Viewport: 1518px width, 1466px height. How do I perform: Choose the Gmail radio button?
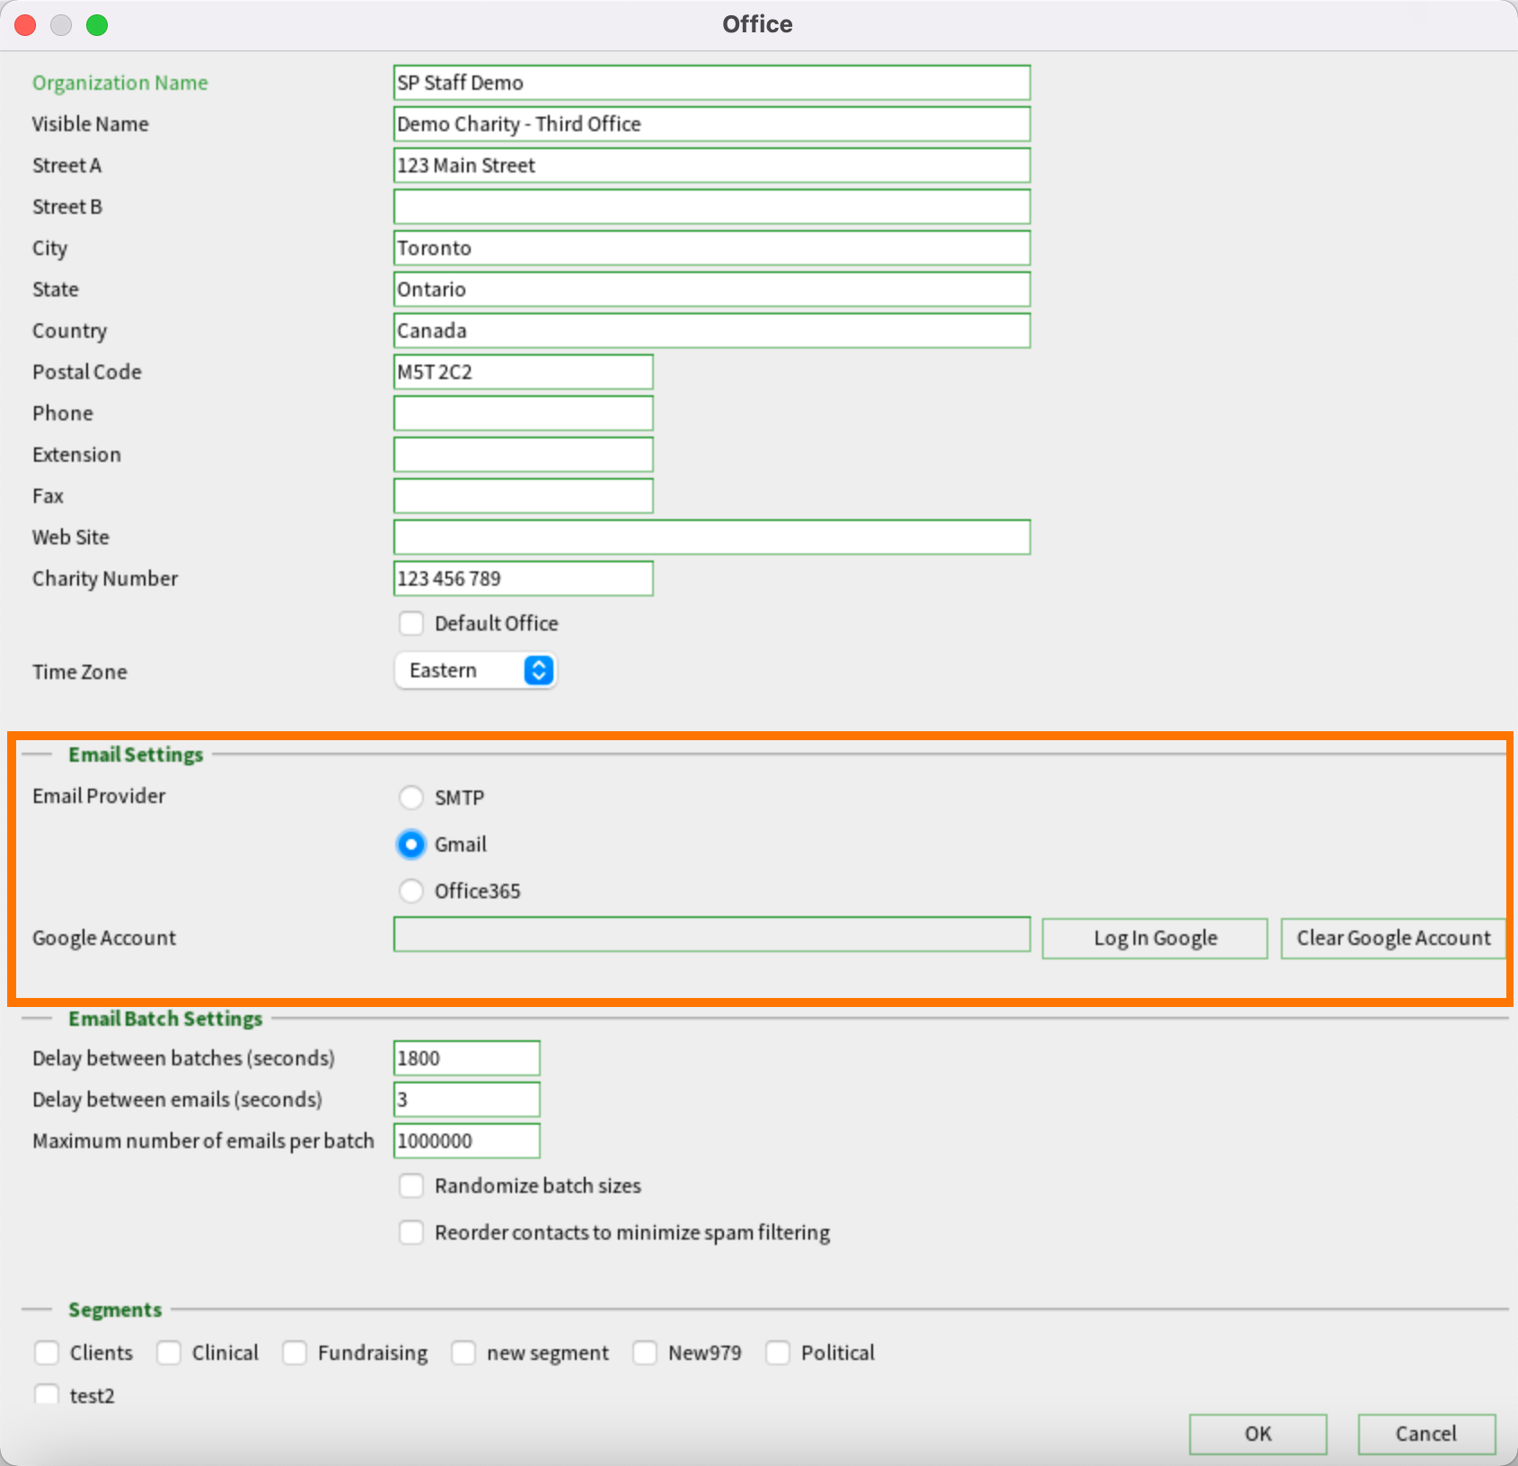[411, 844]
